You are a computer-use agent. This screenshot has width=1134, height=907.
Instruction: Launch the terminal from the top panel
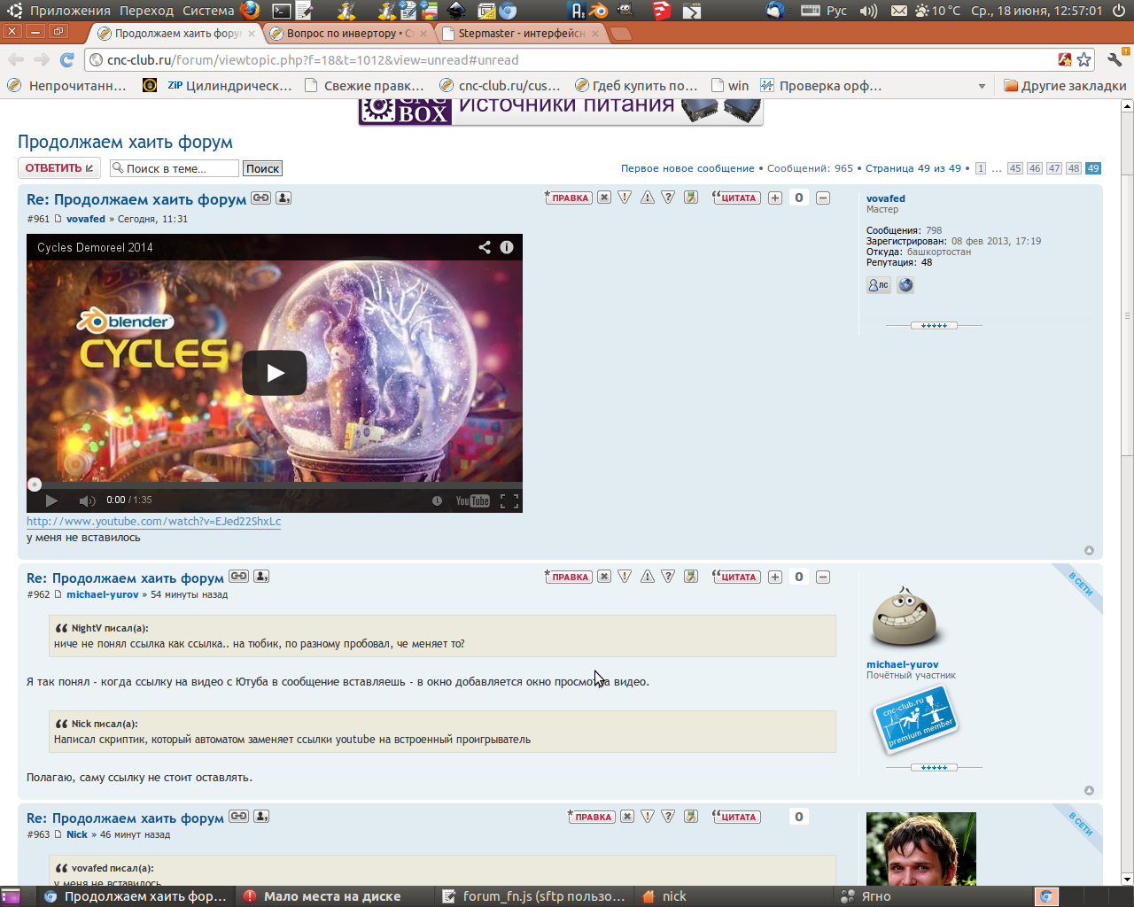click(281, 11)
